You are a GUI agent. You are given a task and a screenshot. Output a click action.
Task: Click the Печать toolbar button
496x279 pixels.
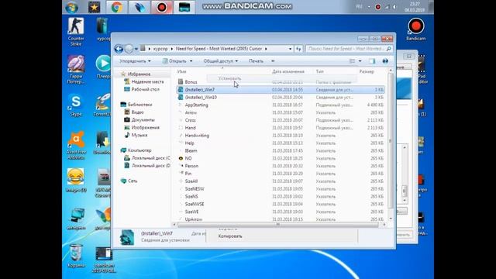tap(256, 61)
